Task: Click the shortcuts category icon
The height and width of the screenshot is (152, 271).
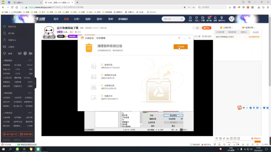Action: [94, 97]
